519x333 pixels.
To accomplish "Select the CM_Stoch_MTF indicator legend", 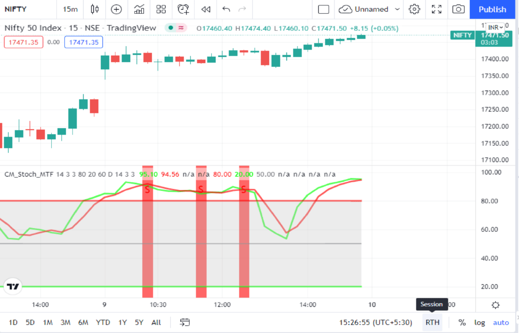I will click(x=29, y=174).
